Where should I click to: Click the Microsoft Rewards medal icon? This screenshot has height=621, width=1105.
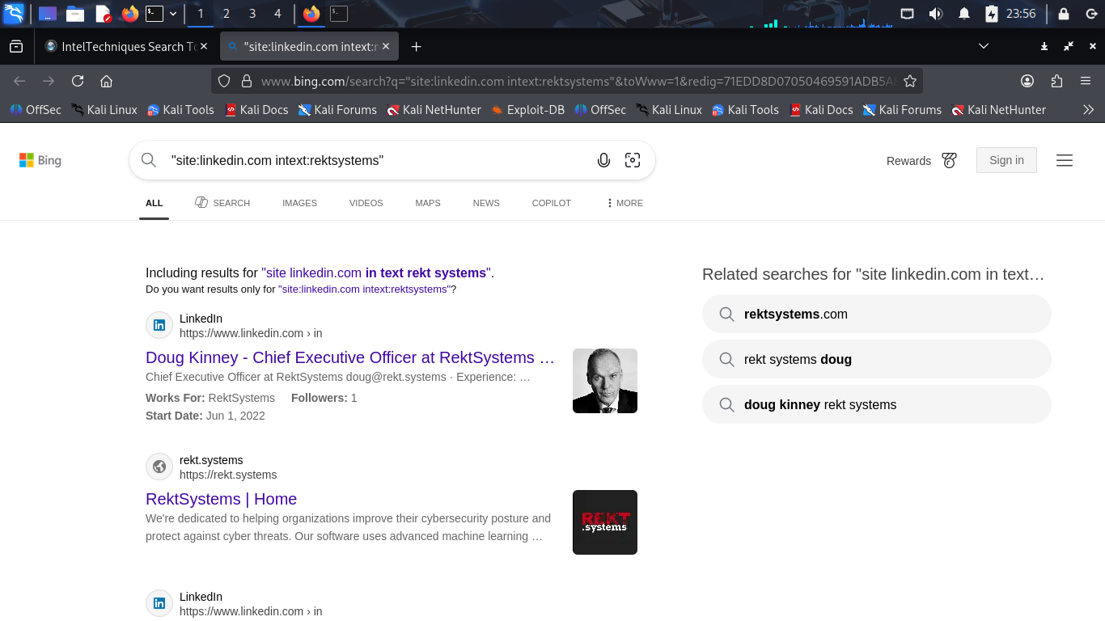tap(950, 161)
